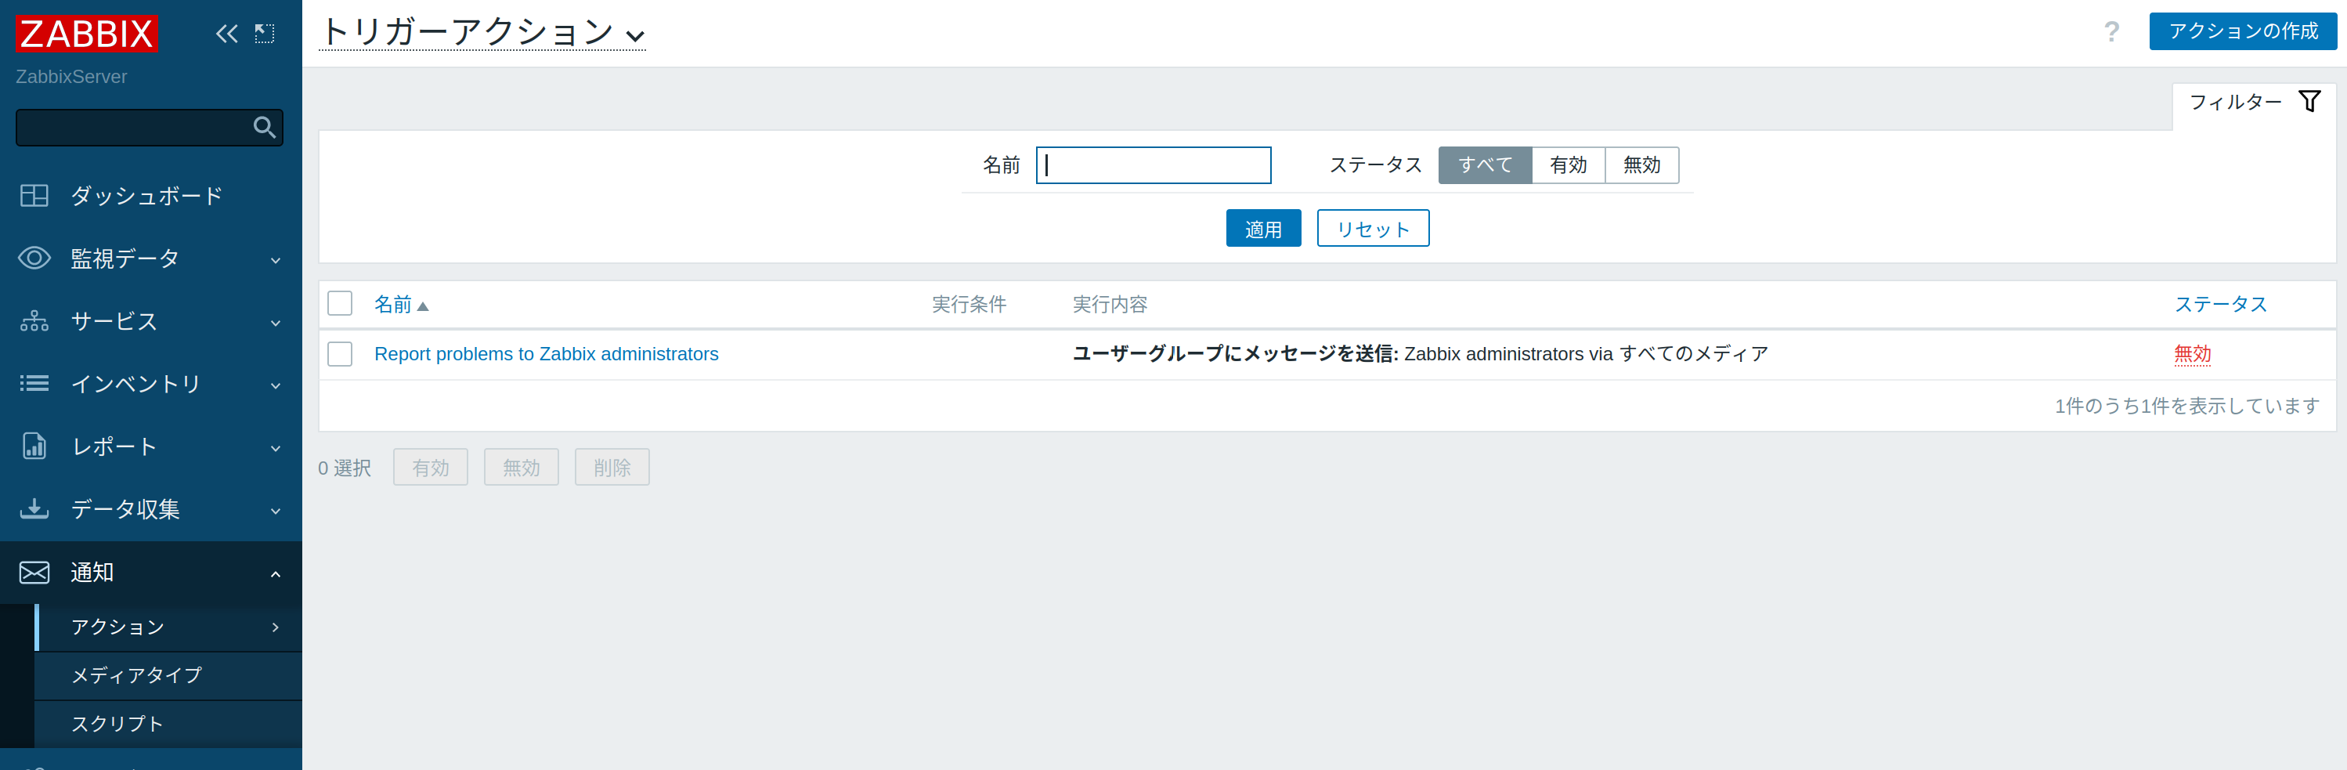Select 有効 status filter option

coord(1568,165)
